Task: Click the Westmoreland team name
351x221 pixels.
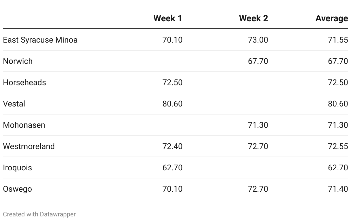Action: pos(29,146)
